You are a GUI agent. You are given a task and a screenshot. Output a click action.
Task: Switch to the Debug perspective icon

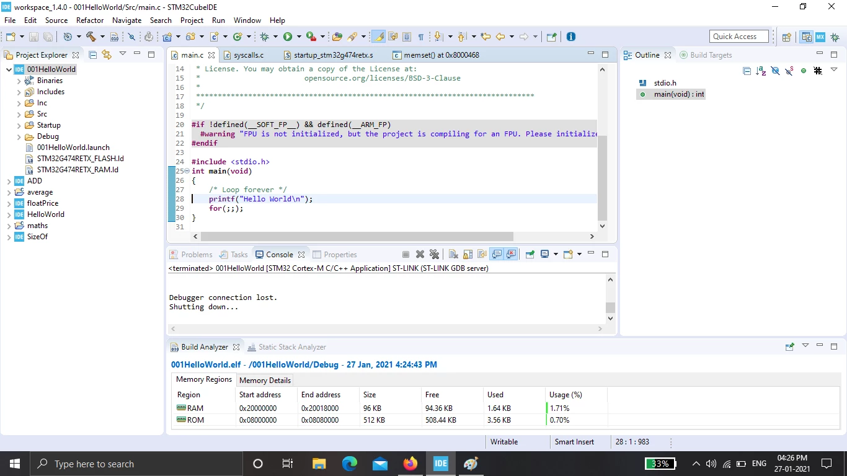[835, 37]
